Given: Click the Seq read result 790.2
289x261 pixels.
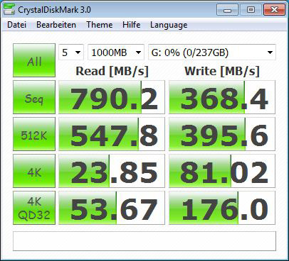Looking at the screenshot, I should click(112, 97).
